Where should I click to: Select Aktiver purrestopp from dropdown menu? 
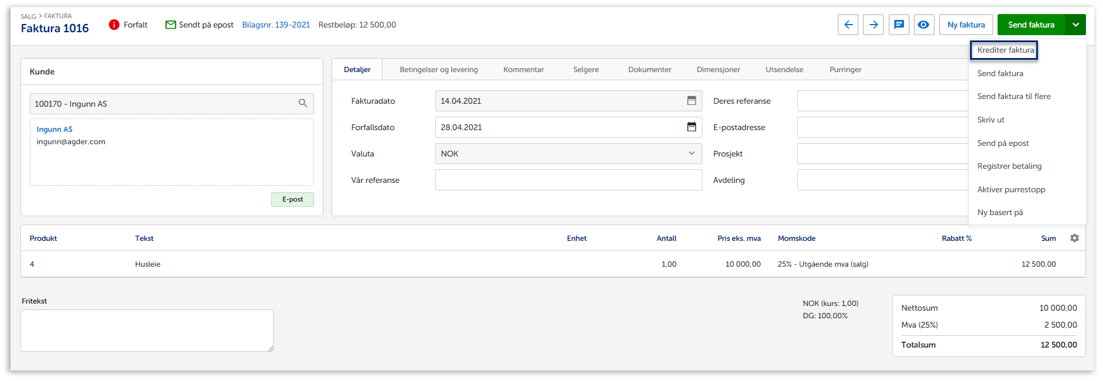[1011, 189]
